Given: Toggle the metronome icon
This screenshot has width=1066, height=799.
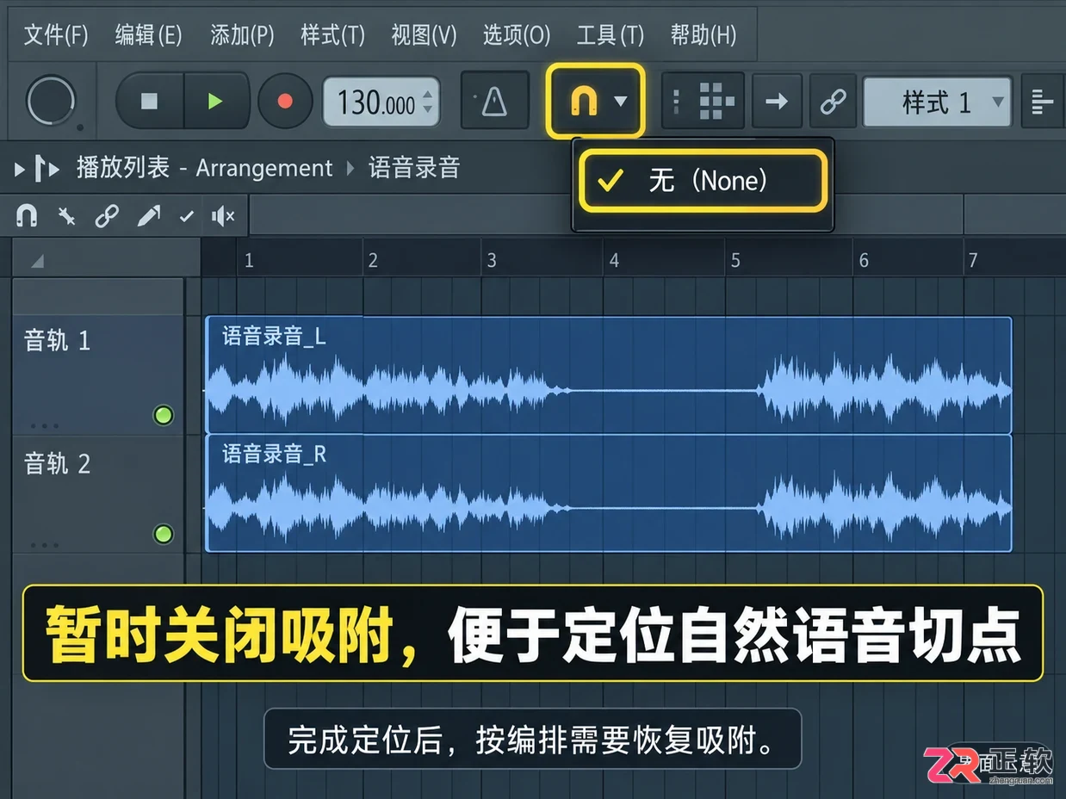Looking at the screenshot, I should tap(494, 102).
